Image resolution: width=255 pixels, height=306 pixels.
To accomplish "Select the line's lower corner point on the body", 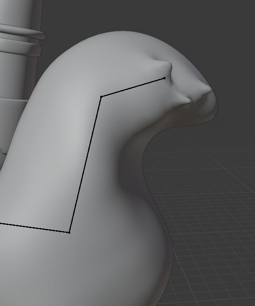I will (x=69, y=233).
